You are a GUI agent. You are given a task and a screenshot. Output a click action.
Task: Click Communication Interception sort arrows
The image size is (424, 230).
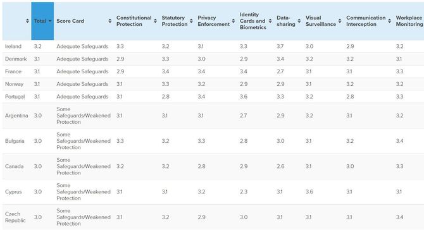[389, 21]
